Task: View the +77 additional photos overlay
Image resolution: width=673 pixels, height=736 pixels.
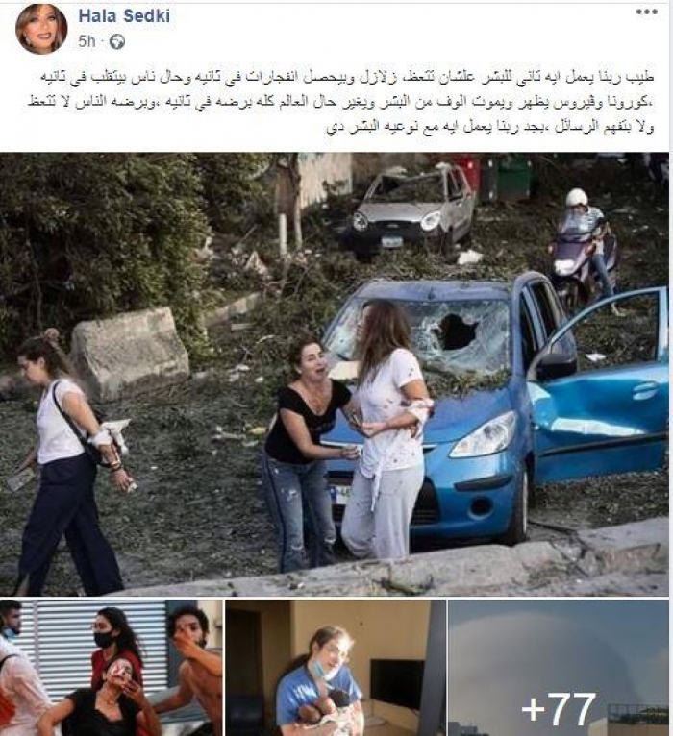Action: (559, 668)
